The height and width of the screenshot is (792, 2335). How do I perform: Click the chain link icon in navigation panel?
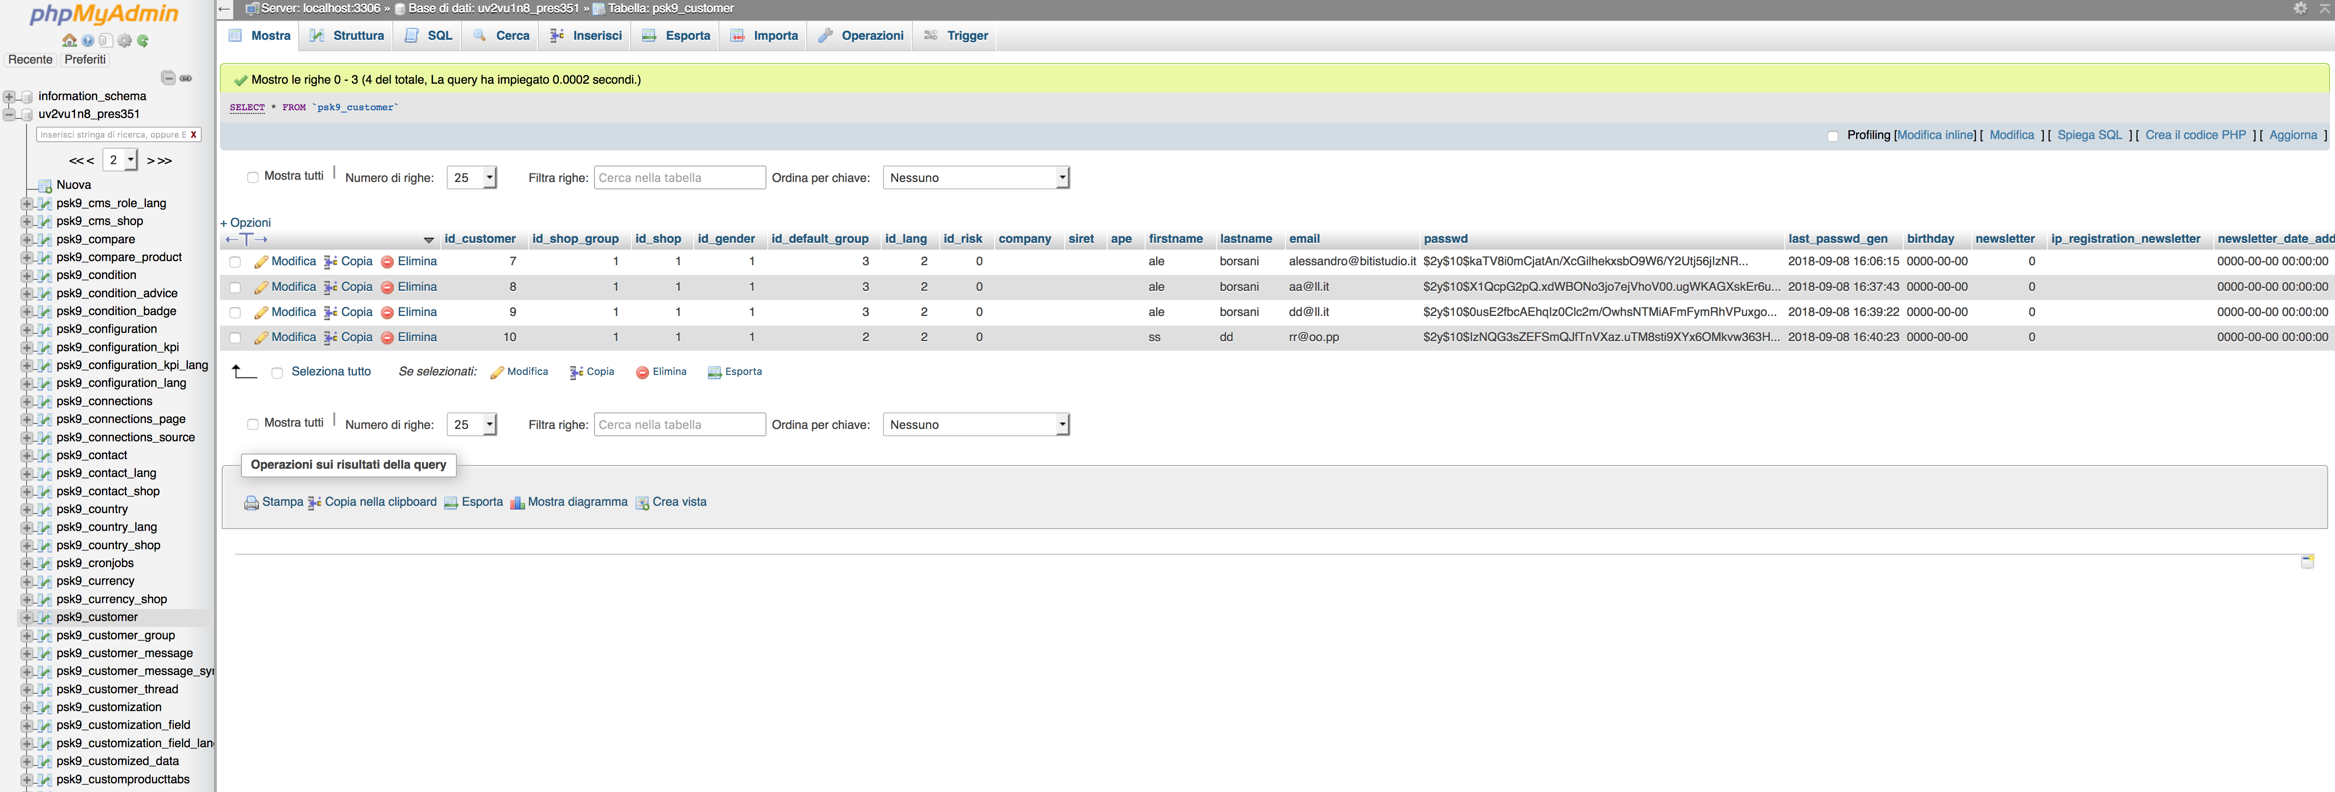tap(186, 78)
